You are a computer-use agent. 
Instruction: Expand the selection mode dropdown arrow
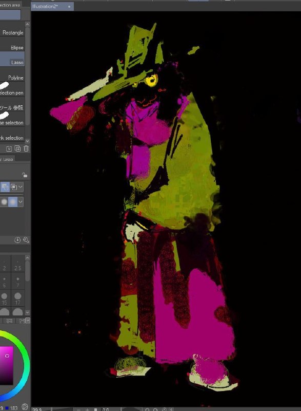[21, 187]
